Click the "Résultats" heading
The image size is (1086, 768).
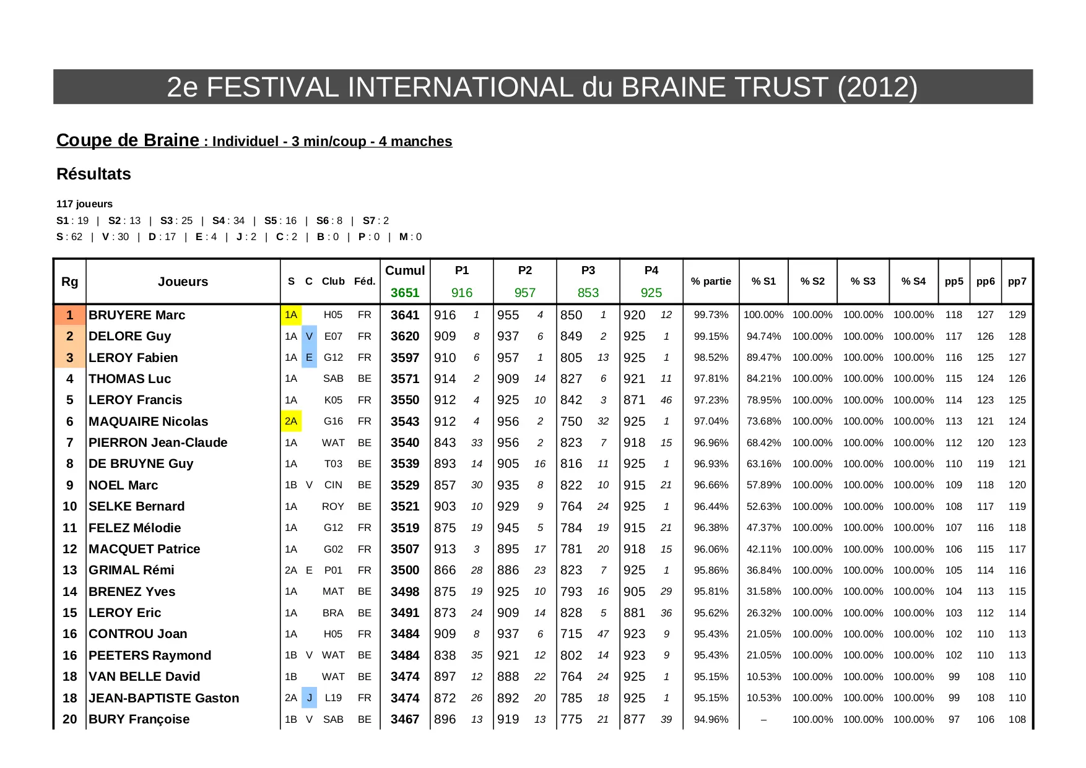click(93, 174)
